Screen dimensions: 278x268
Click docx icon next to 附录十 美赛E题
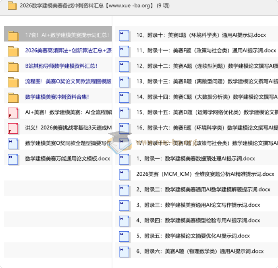point(124,35)
